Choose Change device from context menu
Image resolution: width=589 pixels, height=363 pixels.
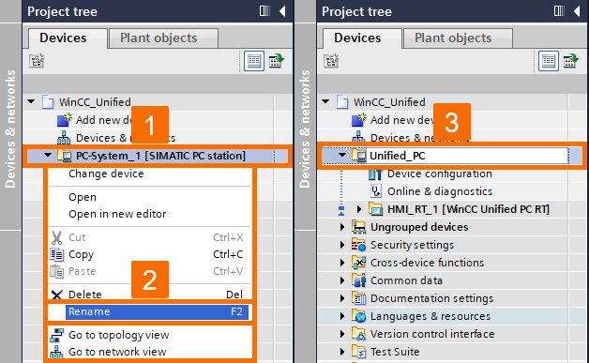coord(106,174)
